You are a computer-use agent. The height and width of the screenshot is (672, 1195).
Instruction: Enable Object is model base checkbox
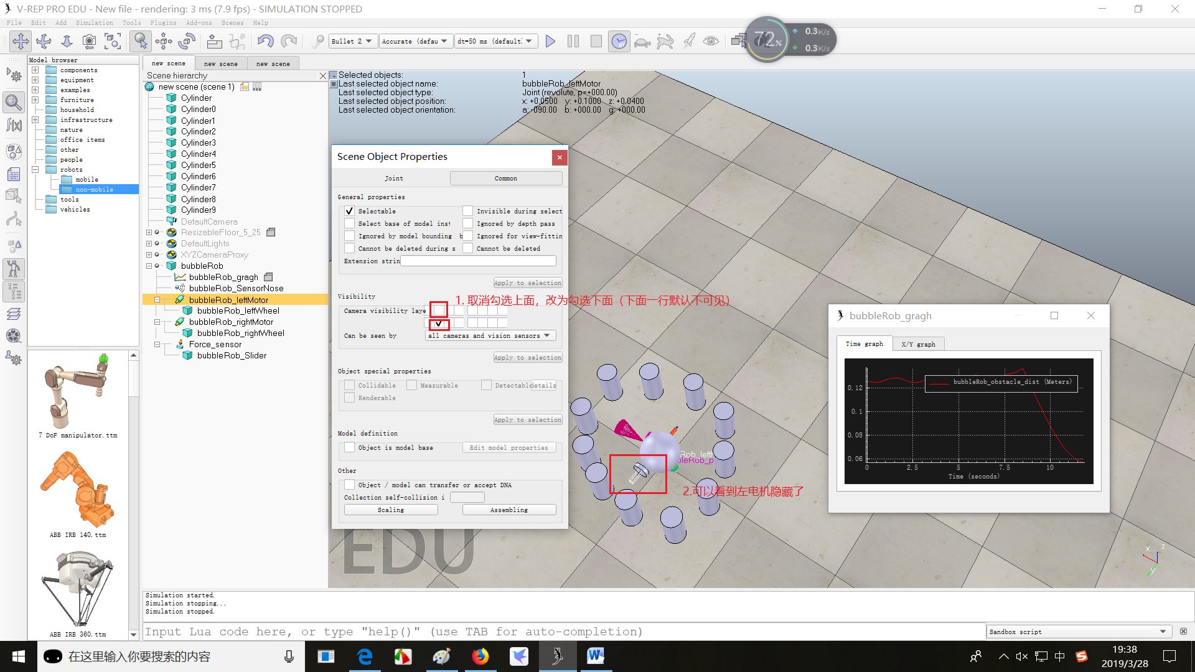pos(350,447)
